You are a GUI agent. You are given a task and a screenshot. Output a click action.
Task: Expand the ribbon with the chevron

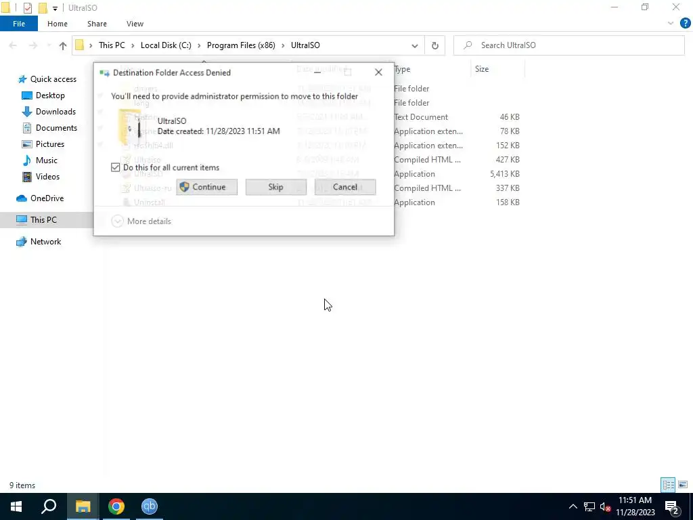pos(671,24)
